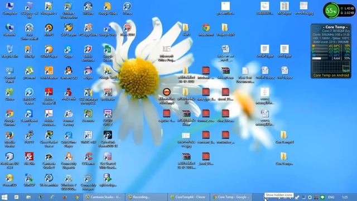
Task: Launch the VMware Workstation shortcut
Action: (x=69, y=11)
